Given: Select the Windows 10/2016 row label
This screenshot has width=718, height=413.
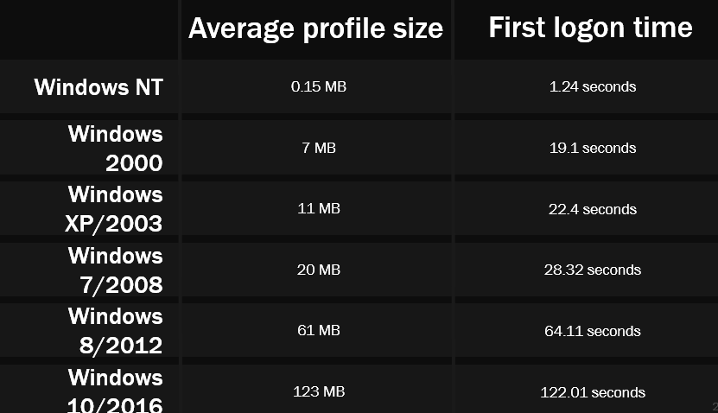Looking at the screenshot, I should [x=115, y=391].
